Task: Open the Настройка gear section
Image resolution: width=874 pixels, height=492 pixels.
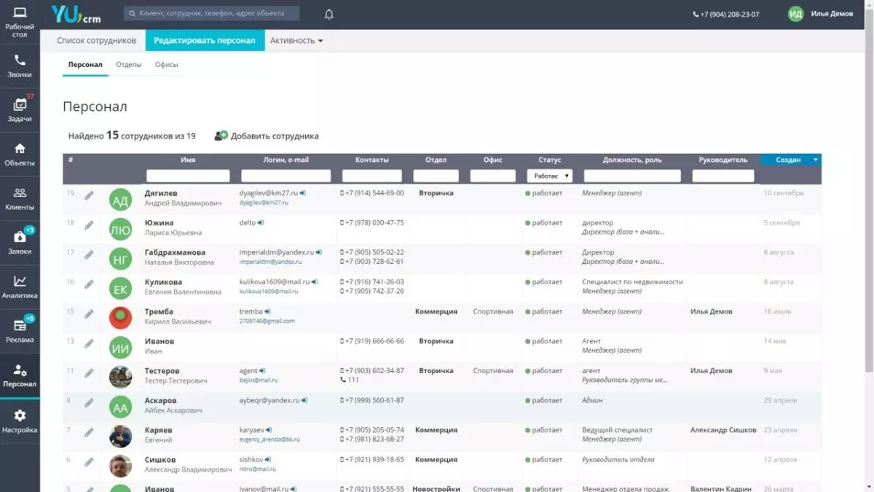Action: [20, 421]
